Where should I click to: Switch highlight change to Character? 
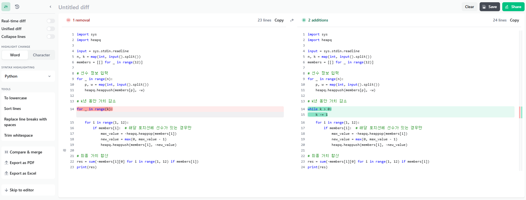pyautogui.click(x=41, y=55)
